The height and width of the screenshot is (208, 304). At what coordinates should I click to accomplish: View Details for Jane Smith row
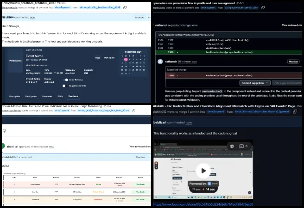coord(140,200)
